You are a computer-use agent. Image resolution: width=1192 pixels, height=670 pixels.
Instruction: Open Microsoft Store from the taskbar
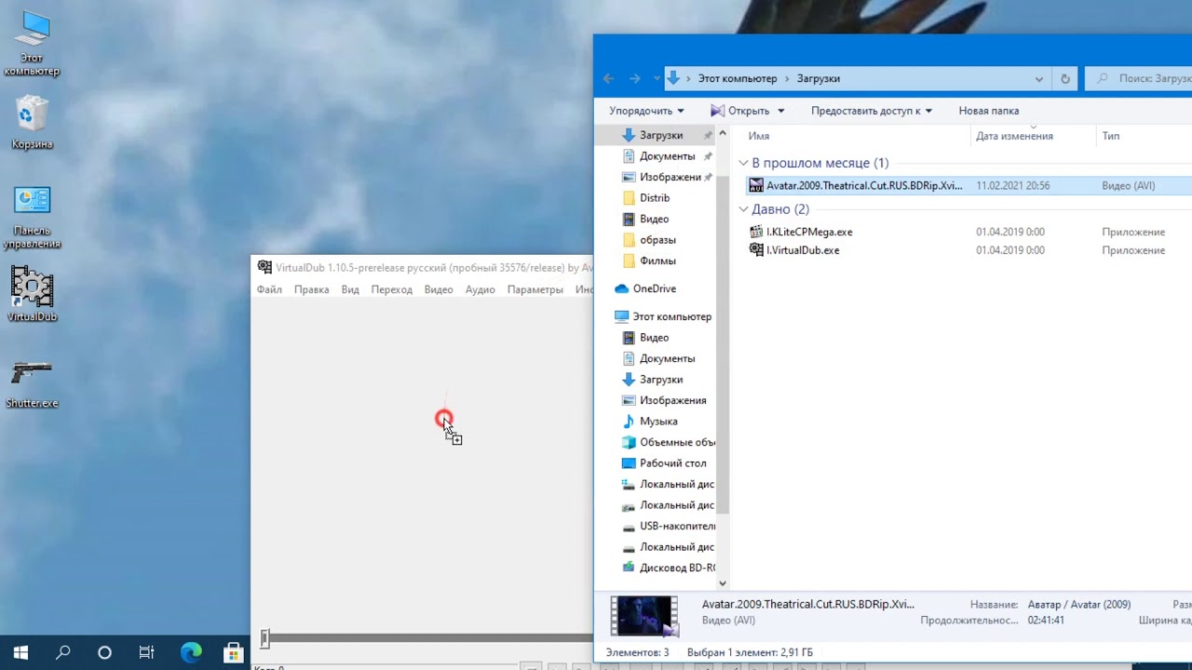tap(233, 652)
